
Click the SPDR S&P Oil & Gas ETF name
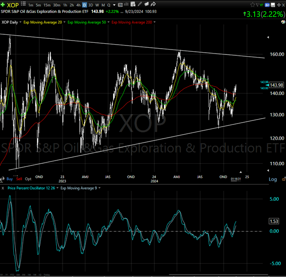click(45, 12)
